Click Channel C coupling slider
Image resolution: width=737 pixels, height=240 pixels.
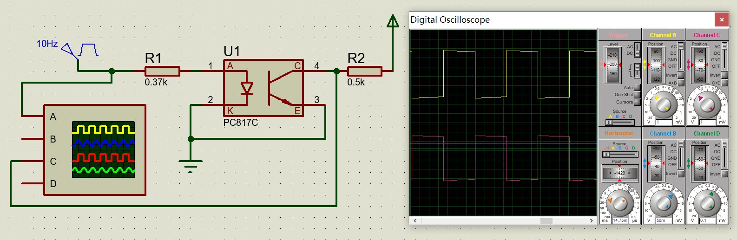click(x=725, y=56)
